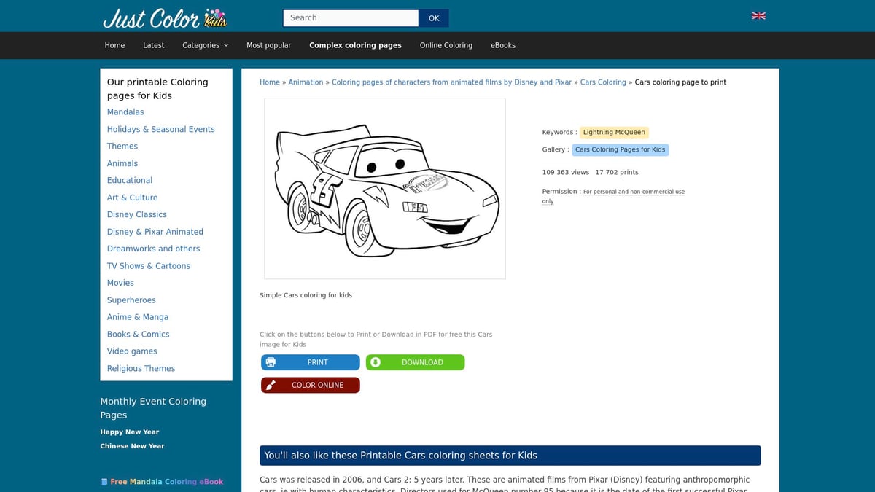Click the Cars coloring page preview image
Screen dimensions: 875x492
pyautogui.click(x=385, y=188)
